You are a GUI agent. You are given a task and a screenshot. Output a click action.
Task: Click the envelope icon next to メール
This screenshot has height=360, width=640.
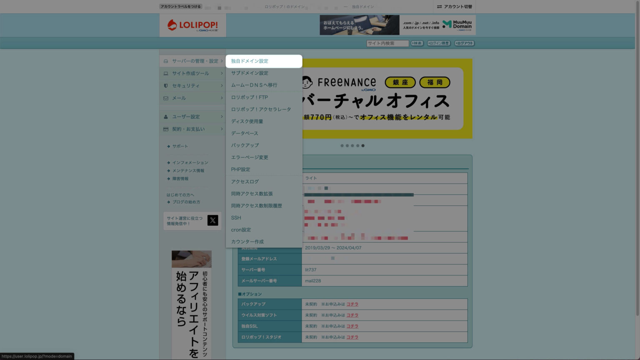point(165,98)
